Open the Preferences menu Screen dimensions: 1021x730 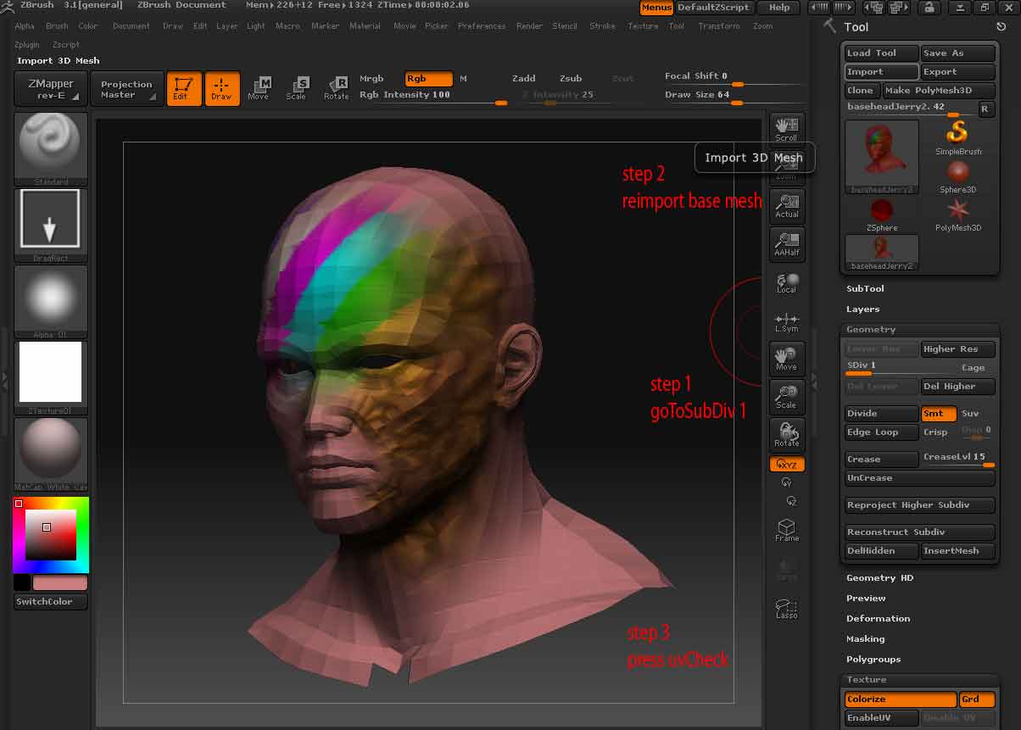point(482,26)
